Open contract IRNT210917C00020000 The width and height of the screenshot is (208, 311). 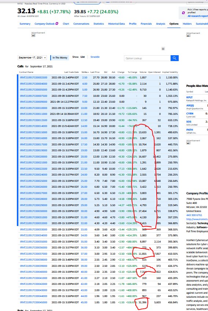34,157
